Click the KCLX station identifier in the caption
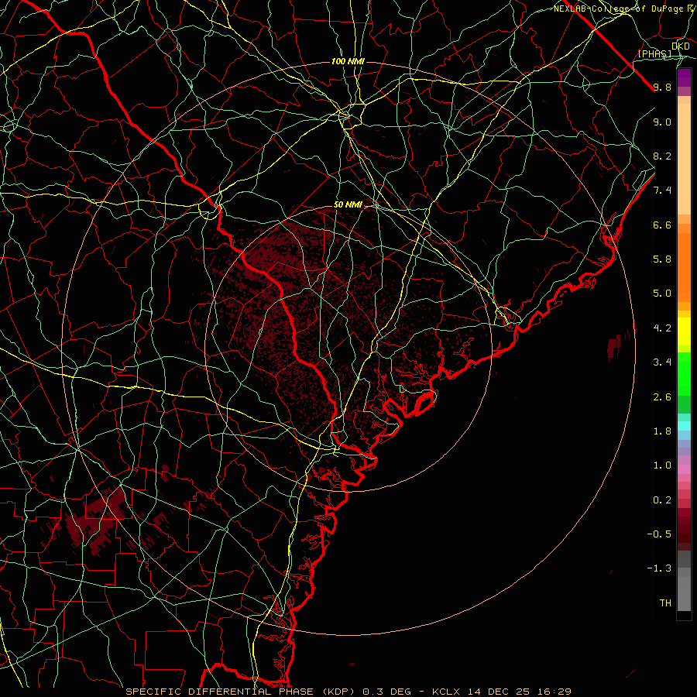Viewport: 697px width, 697px height. point(447,692)
